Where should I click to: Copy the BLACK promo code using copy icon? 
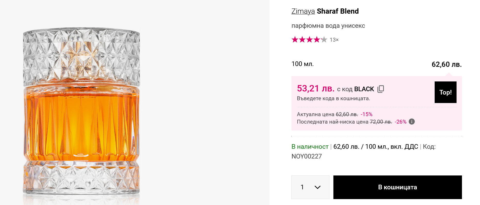click(x=381, y=89)
